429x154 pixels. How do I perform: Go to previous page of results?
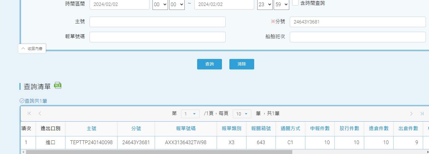pos(40,114)
